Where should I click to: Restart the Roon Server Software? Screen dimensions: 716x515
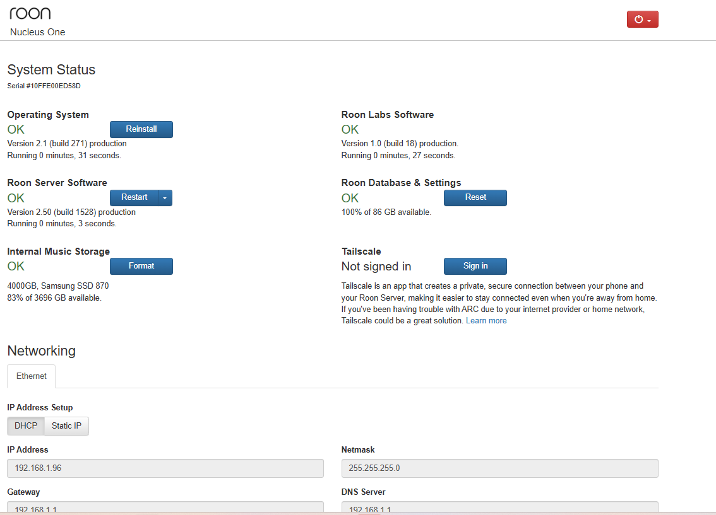134,198
